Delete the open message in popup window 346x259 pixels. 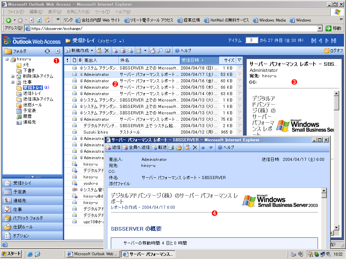tap(195, 147)
